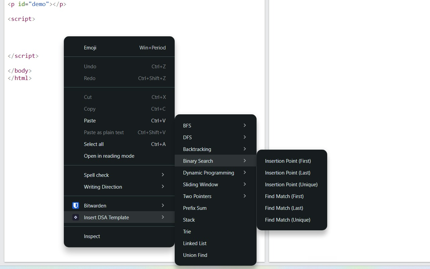Click the opening script tag in editor
430x269 pixels.
(x=21, y=19)
